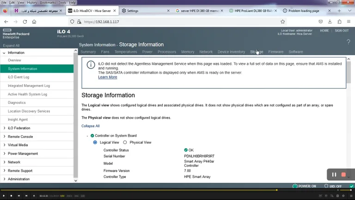This screenshot has width=355, height=200.
Task: Go back to the previous browser page
Action: pos(6,22)
